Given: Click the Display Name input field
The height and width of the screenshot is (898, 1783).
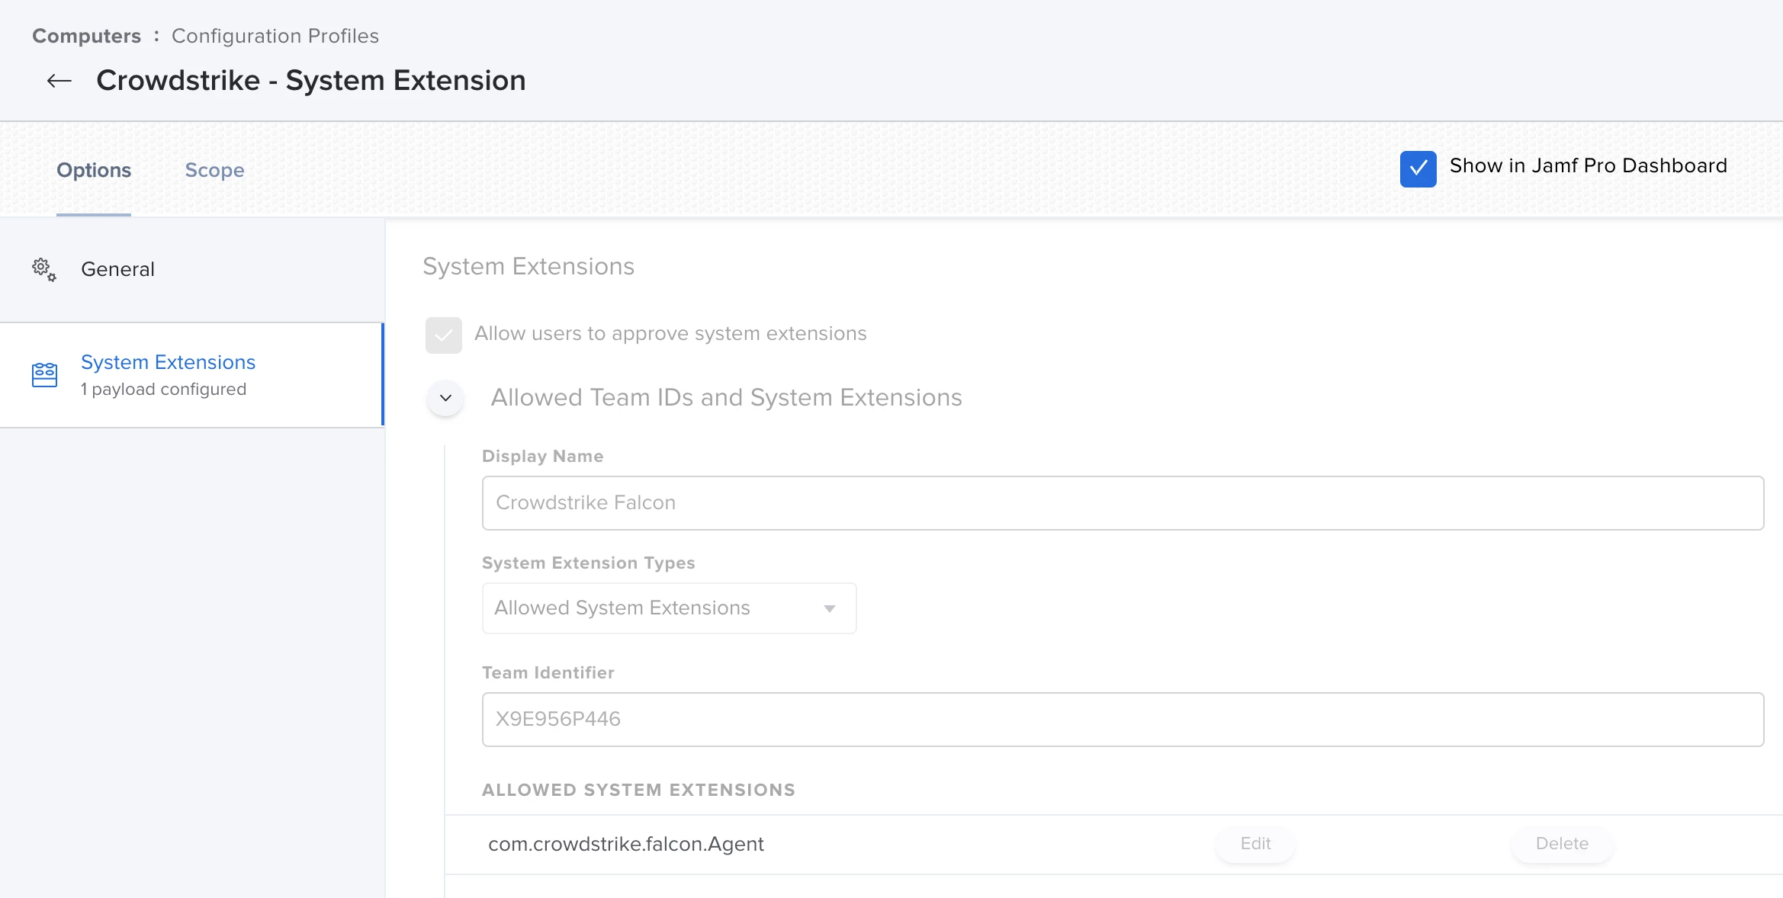Looking at the screenshot, I should [1122, 503].
